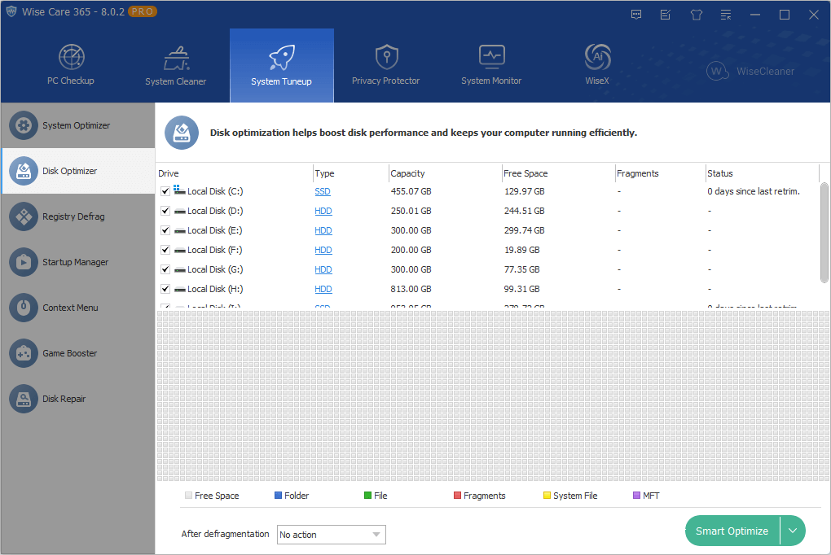Open the After defragmentation dropdown
The width and height of the screenshot is (831, 555).
click(332, 535)
